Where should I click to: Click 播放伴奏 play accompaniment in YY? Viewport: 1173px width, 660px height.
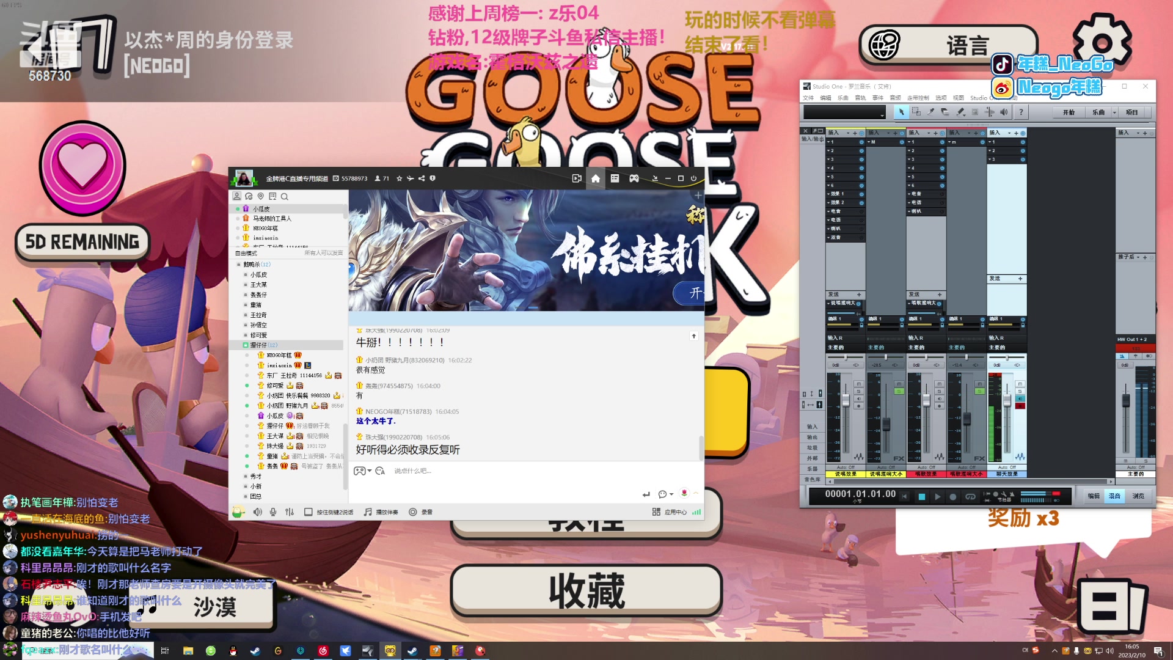point(381,512)
